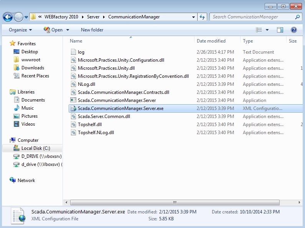The width and height of the screenshot is (305, 228).
Task: Click the Date created value 10/10/2014 2:33 PM
Action: point(259,212)
